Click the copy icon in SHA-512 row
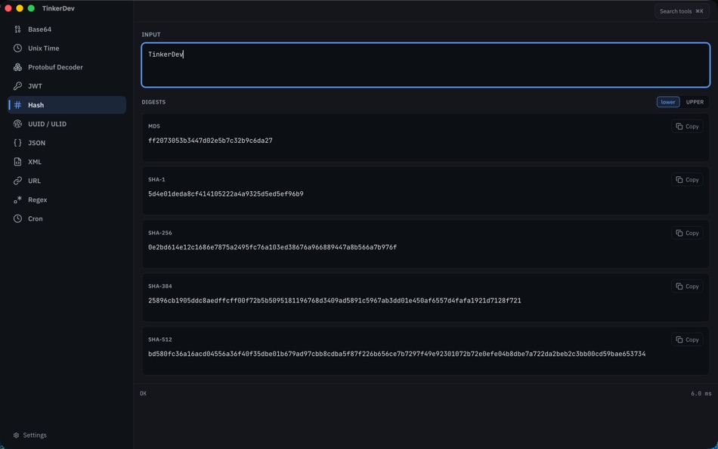This screenshot has width=718, height=449. pos(679,339)
